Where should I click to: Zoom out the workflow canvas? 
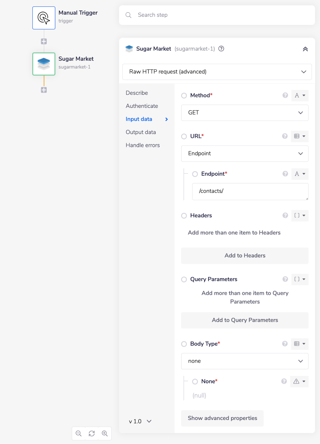[78, 433]
